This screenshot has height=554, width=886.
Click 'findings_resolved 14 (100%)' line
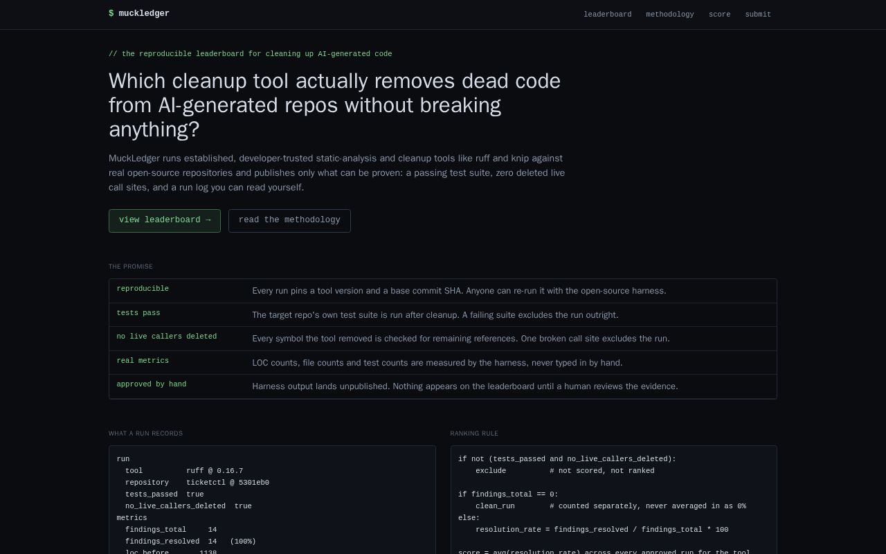coord(190,542)
